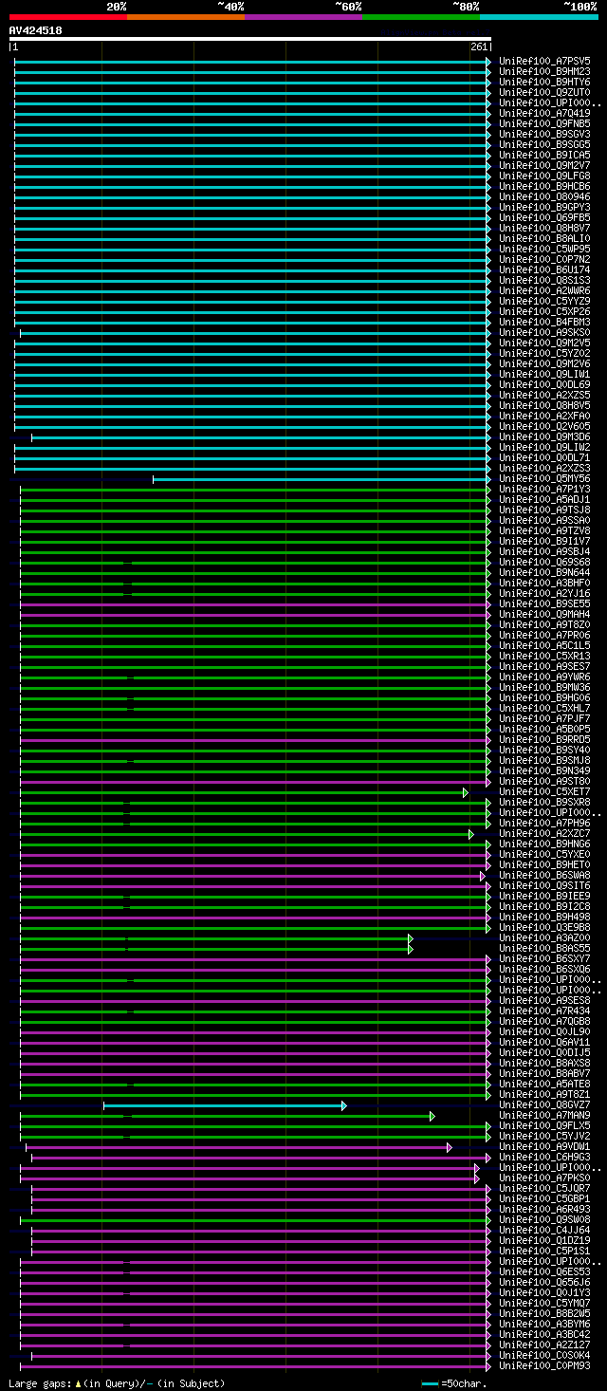
Task: Click the green bar for UniRef100_A2XZC7
Action: 247,833
